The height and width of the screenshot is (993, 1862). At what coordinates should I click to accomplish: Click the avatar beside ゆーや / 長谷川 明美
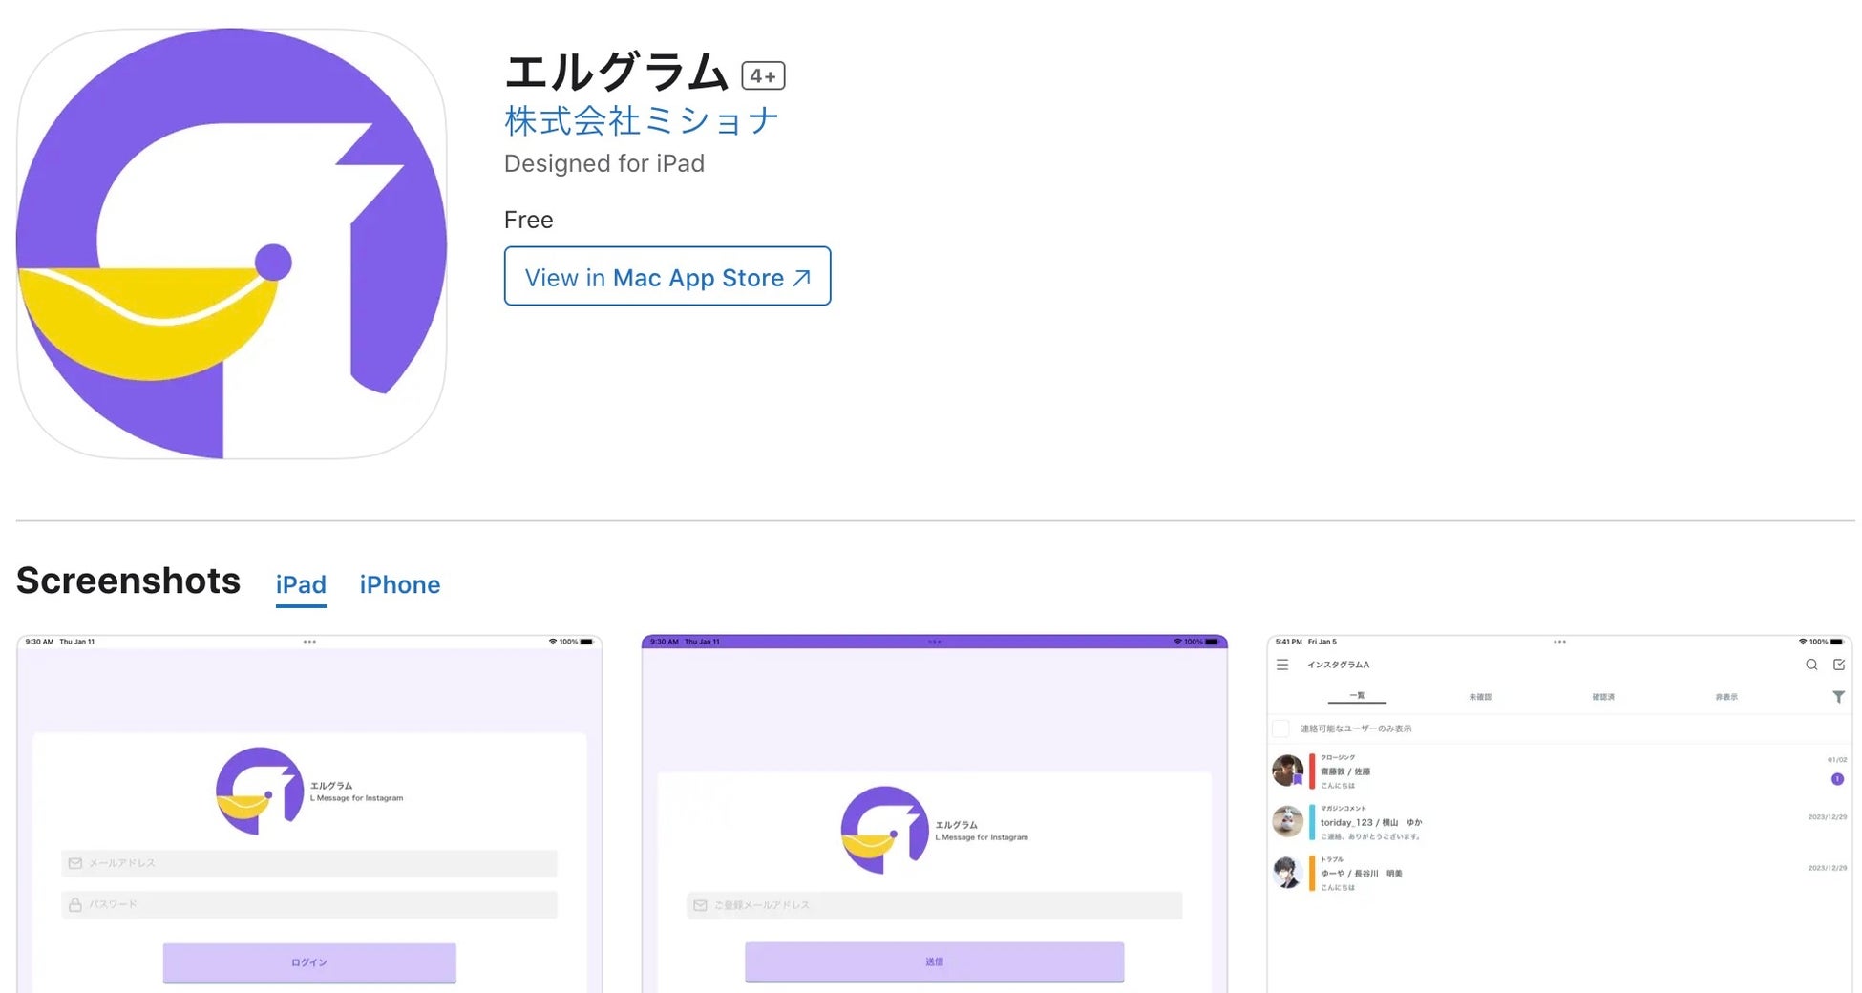click(x=1287, y=872)
